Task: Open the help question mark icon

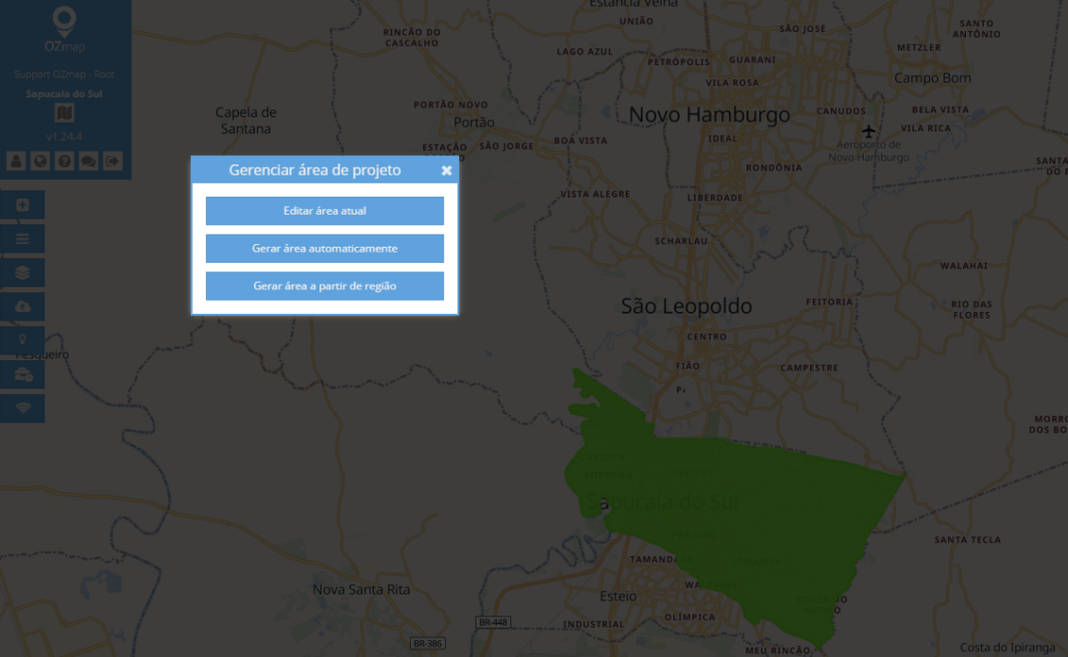Action: 64,161
